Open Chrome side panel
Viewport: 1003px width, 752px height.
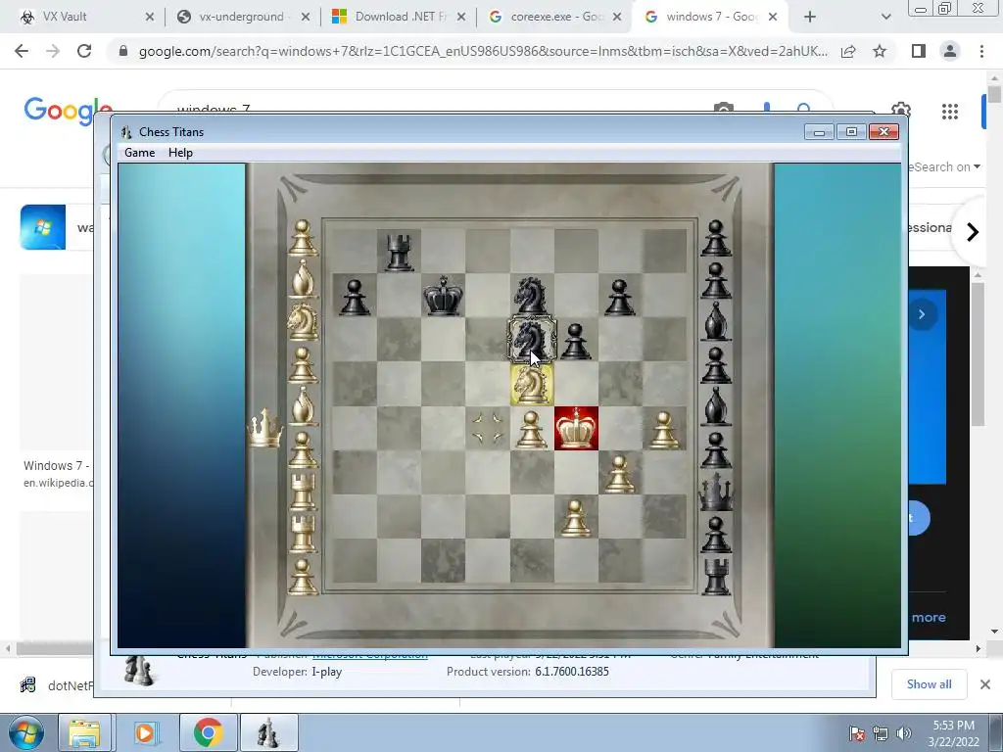click(919, 51)
